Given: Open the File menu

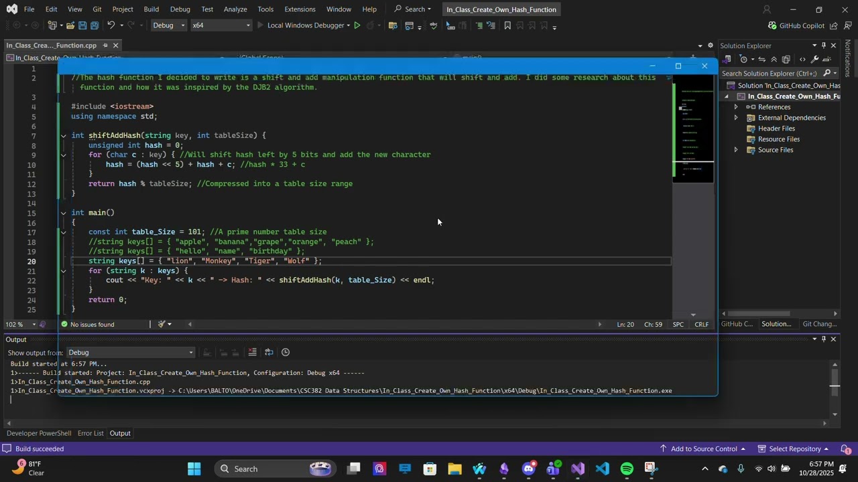Looking at the screenshot, I should [x=29, y=9].
